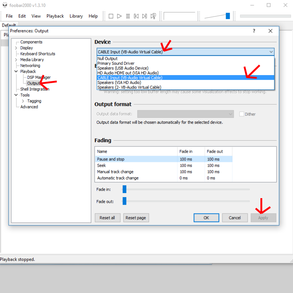Image resolution: width=293 pixels, height=293 pixels.
Task: Click the Reset all button
Action: (x=107, y=218)
